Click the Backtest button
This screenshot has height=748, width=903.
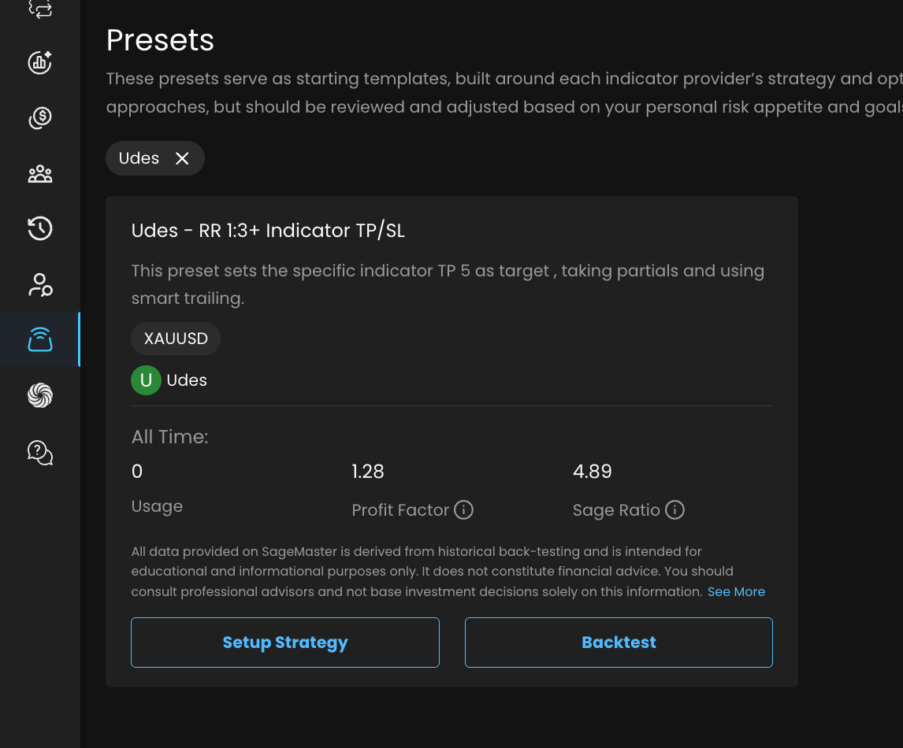[x=619, y=642]
